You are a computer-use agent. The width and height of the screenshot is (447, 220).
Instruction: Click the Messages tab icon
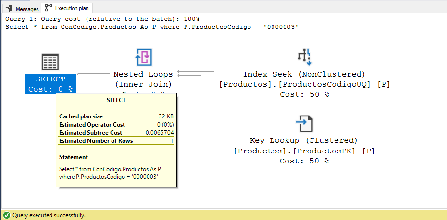[x=10, y=9]
